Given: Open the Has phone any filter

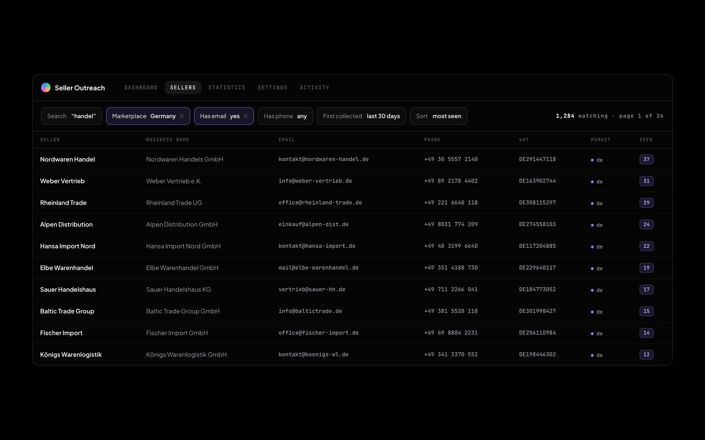Looking at the screenshot, I should click(285, 116).
